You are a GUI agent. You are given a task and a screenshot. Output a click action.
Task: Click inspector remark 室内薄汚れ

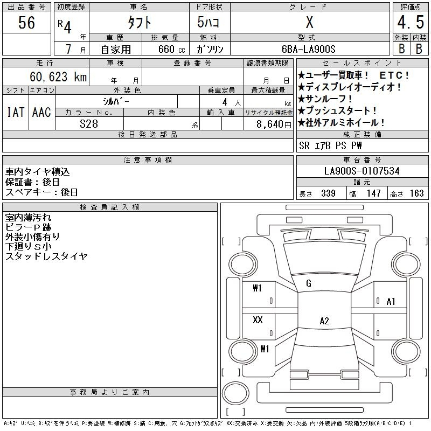click(x=28, y=218)
